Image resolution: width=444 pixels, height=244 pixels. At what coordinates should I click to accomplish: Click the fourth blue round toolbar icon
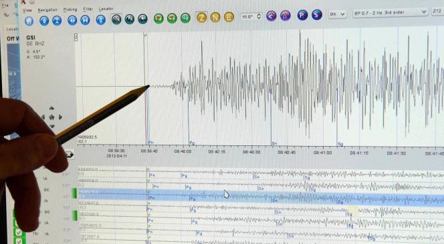(72, 20)
